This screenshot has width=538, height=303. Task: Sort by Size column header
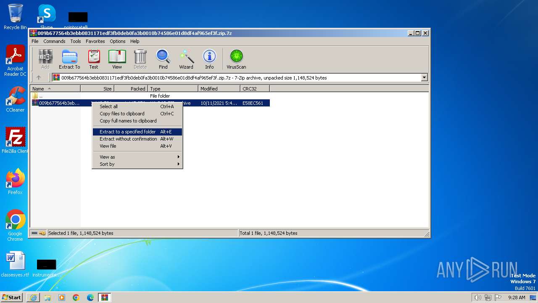click(x=97, y=89)
